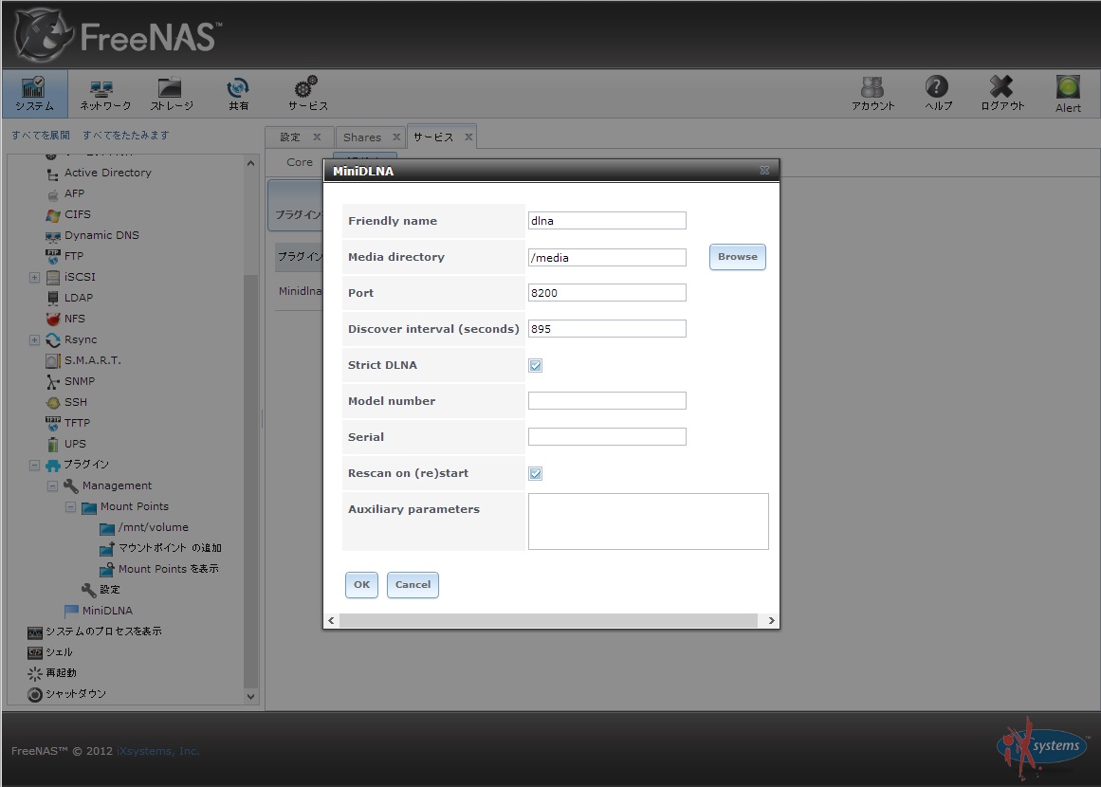Click dialog horizontal scroll left arrow
Viewport: 1101px width, 787px height.
[331, 621]
